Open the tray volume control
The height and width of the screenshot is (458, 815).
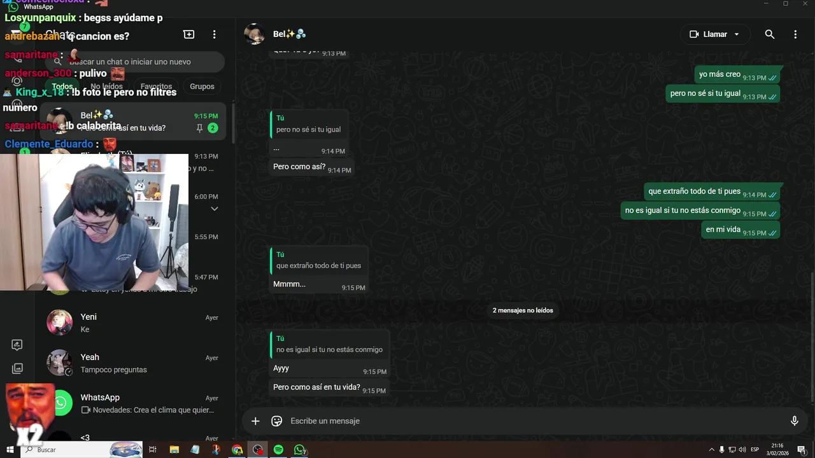point(742,450)
